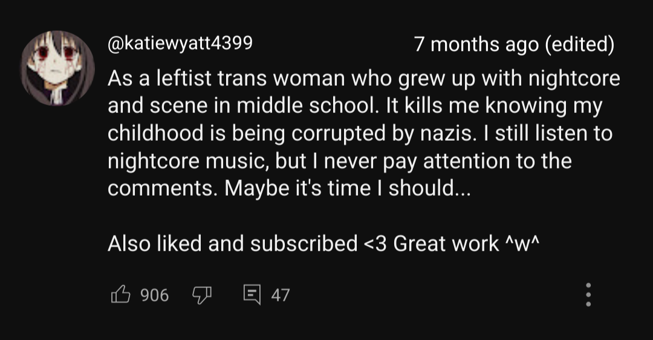Click the 906 like count
The width and height of the screenshot is (653, 340).
coord(154,295)
